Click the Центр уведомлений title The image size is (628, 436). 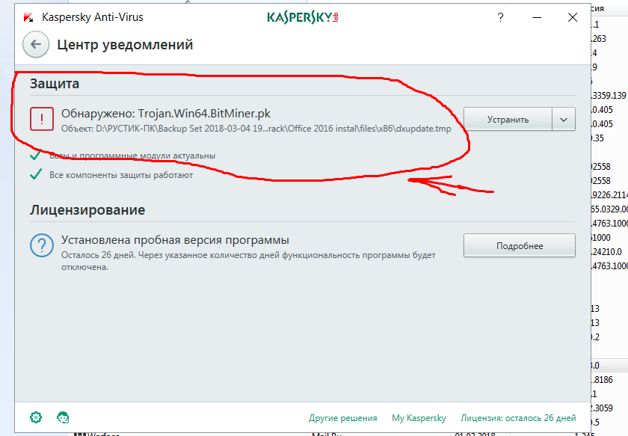[x=125, y=44]
